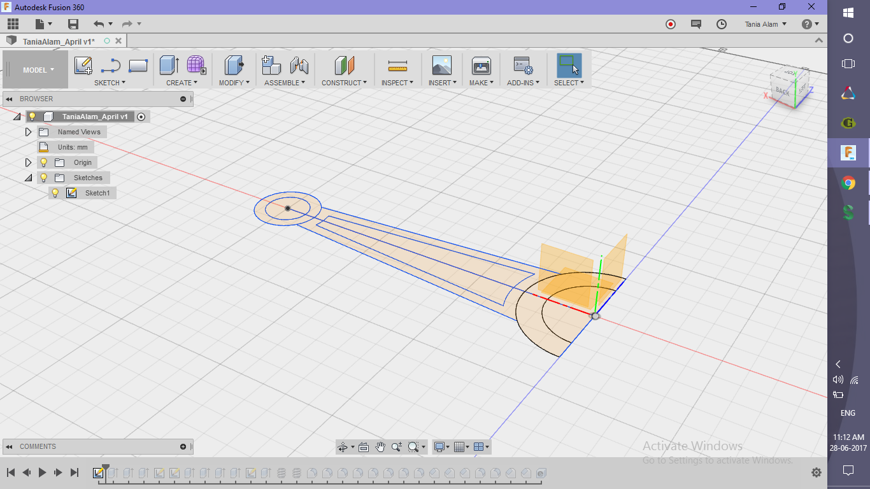Collapse the Sketches folder arrow
The width and height of the screenshot is (870, 489).
click(x=28, y=178)
